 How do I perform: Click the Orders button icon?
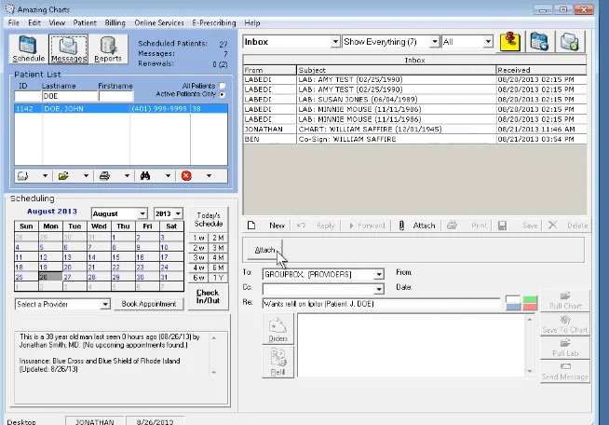(x=277, y=329)
